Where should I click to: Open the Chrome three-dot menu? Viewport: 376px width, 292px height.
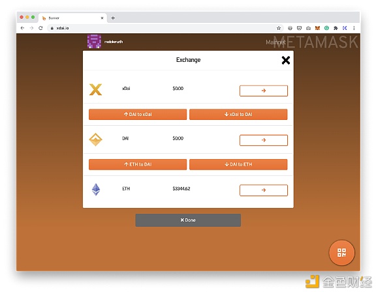tap(354, 28)
